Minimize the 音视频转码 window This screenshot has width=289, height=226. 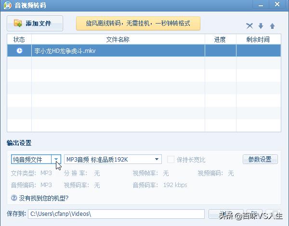click(261, 5)
